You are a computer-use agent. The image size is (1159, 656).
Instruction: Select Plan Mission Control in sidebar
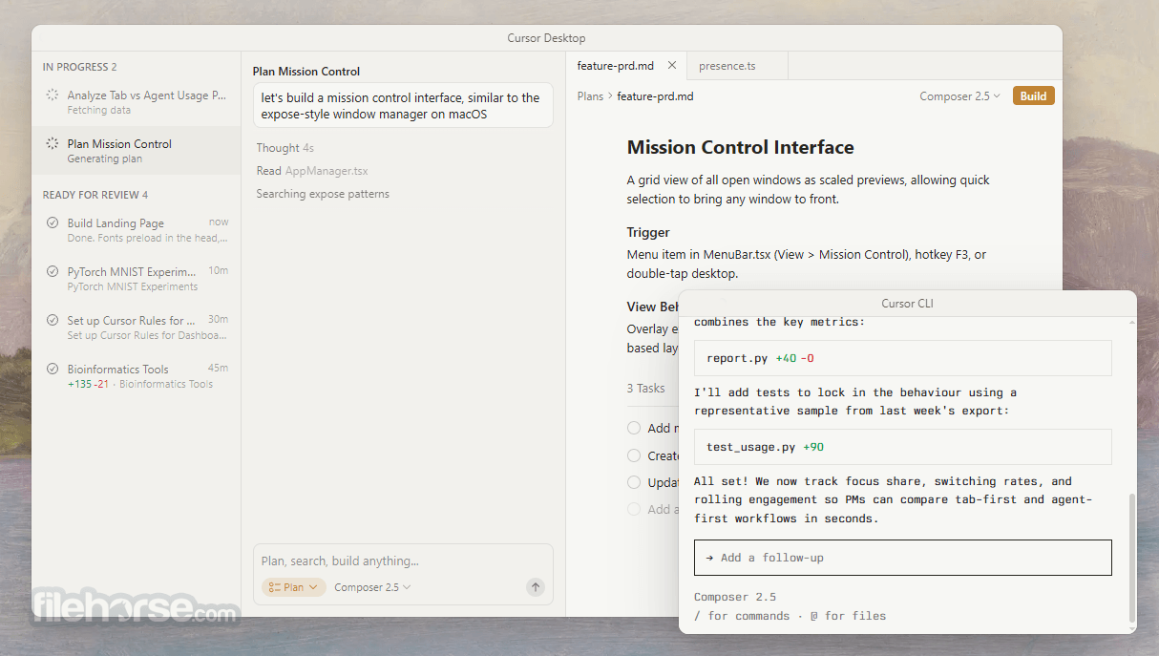137,151
